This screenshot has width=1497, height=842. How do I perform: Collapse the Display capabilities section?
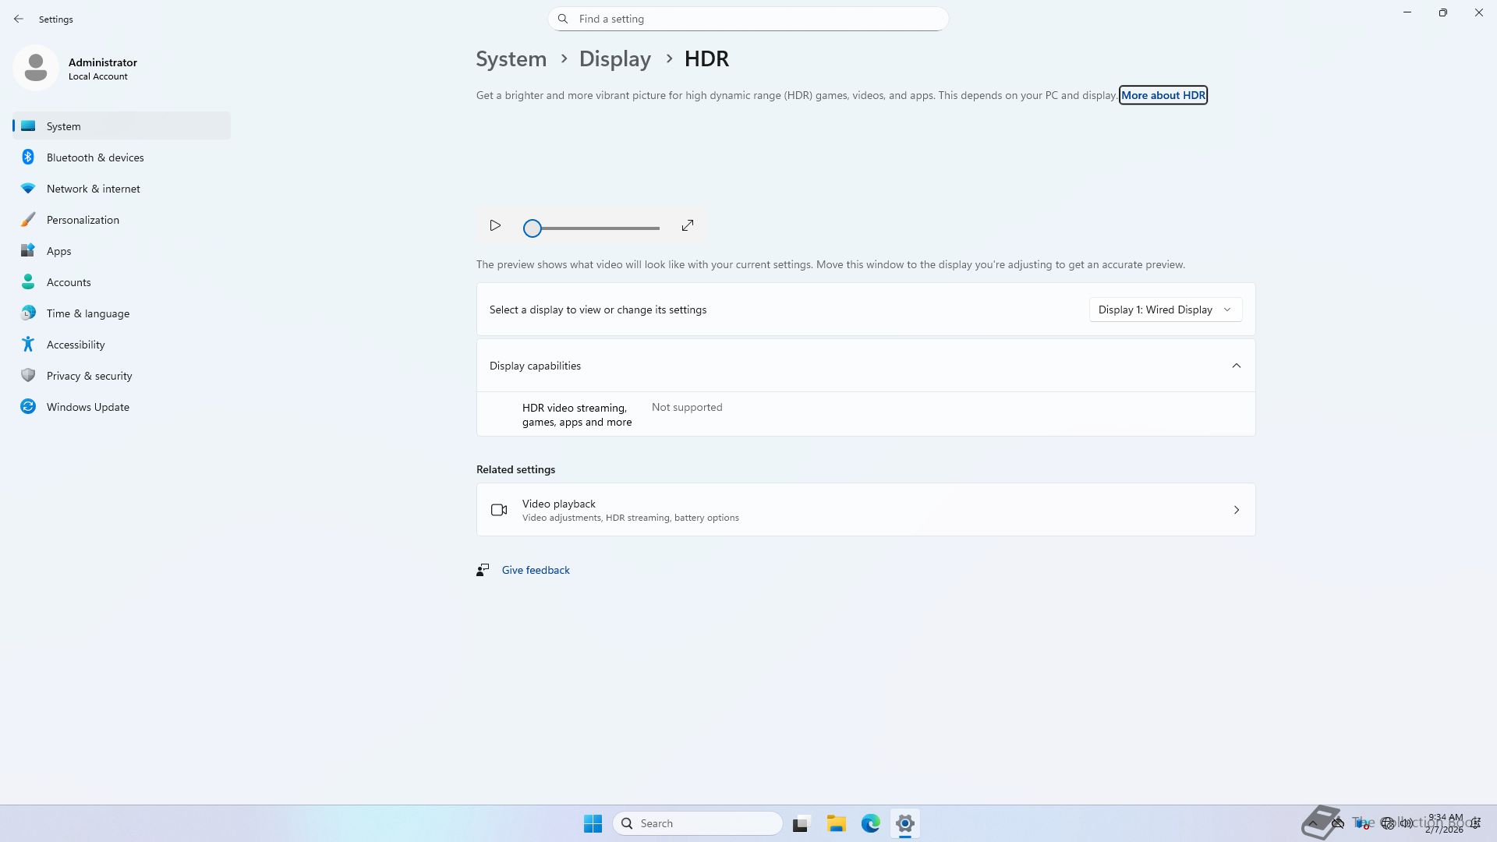(x=1236, y=366)
